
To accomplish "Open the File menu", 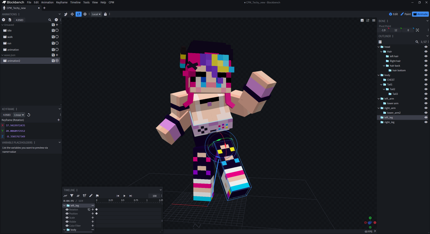I will click(x=29, y=3).
